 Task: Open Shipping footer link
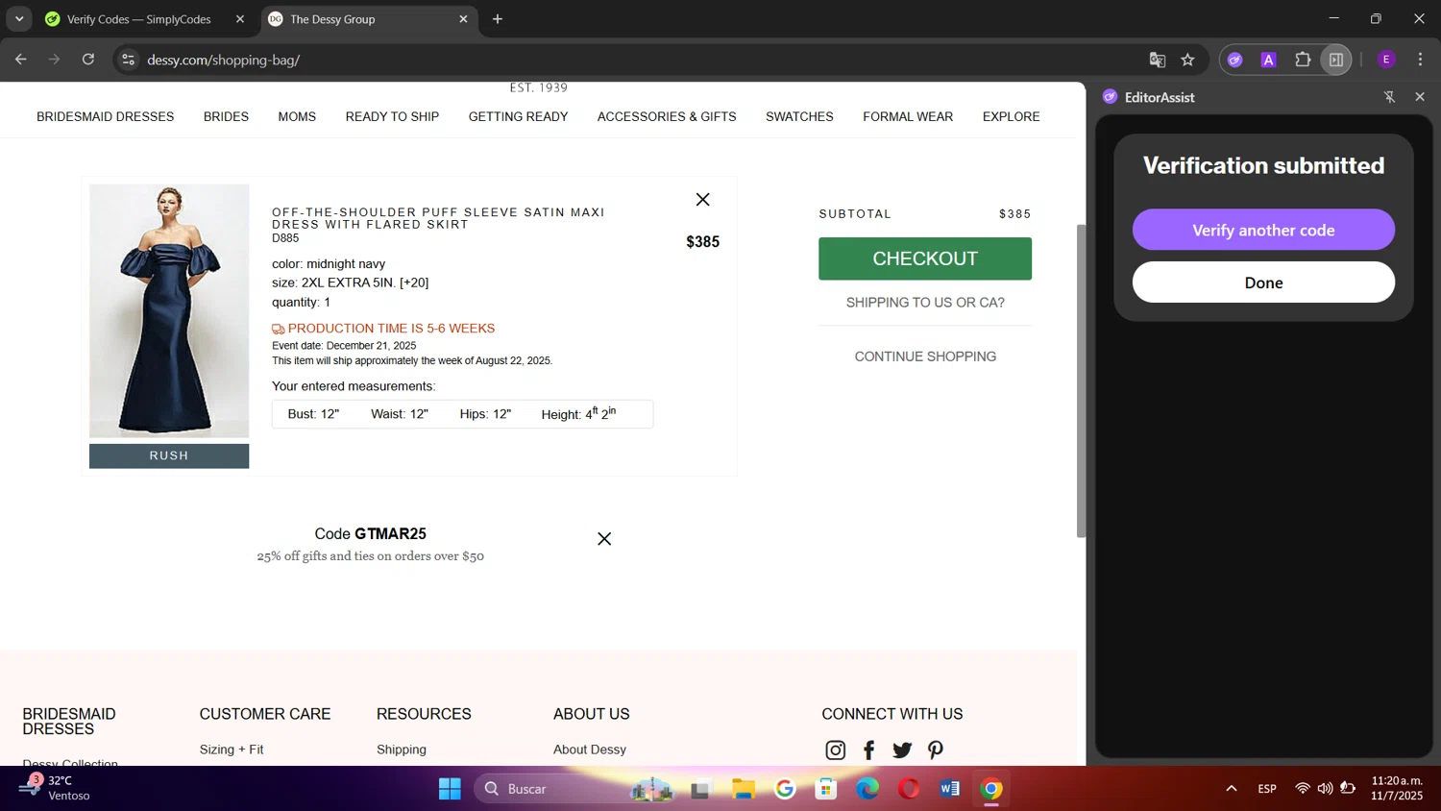pyautogui.click(x=402, y=750)
